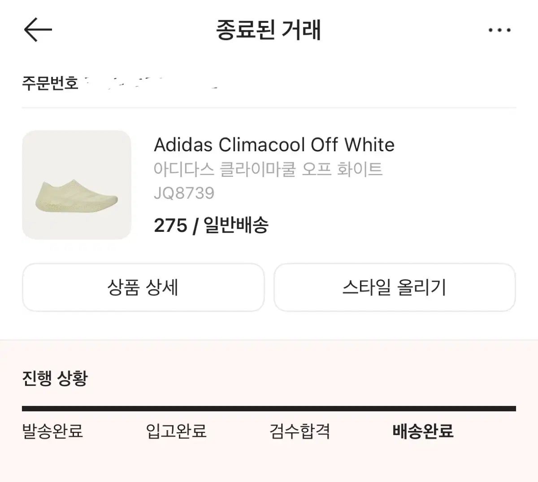Select the 발송완료 progress step
The height and width of the screenshot is (482, 538).
point(52,431)
